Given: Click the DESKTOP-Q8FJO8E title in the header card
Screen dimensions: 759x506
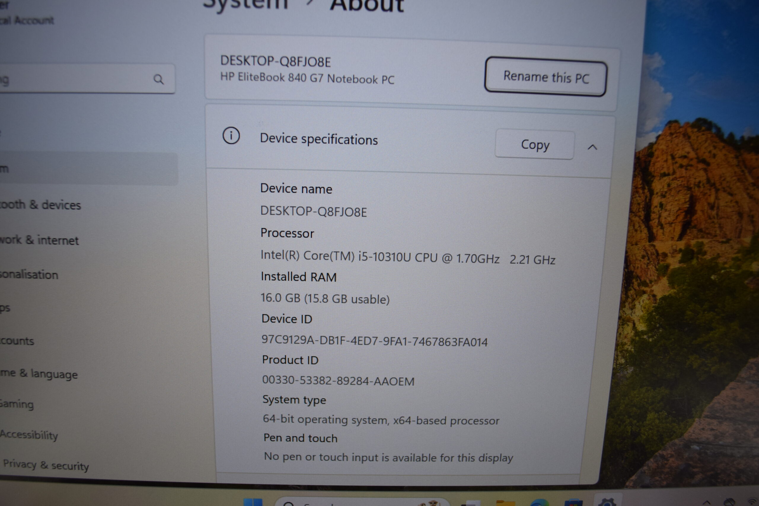Looking at the screenshot, I should [x=275, y=61].
